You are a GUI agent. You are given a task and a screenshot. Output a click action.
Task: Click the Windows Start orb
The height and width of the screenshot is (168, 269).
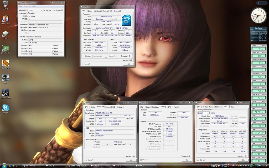click(x=4, y=166)
